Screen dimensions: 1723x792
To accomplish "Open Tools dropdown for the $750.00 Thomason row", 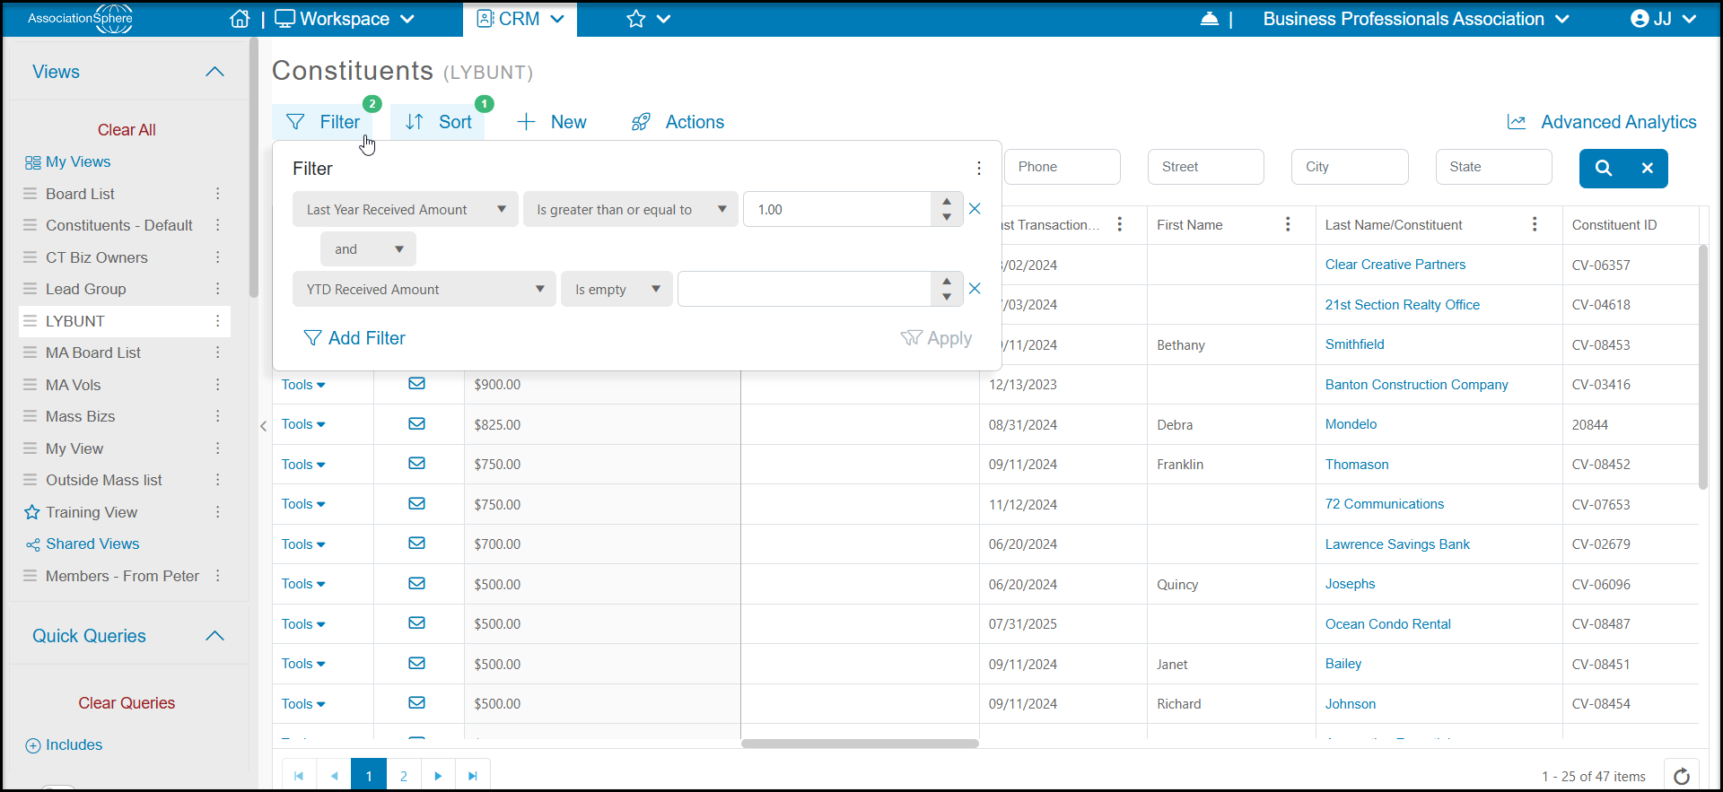I will [303, 465].
